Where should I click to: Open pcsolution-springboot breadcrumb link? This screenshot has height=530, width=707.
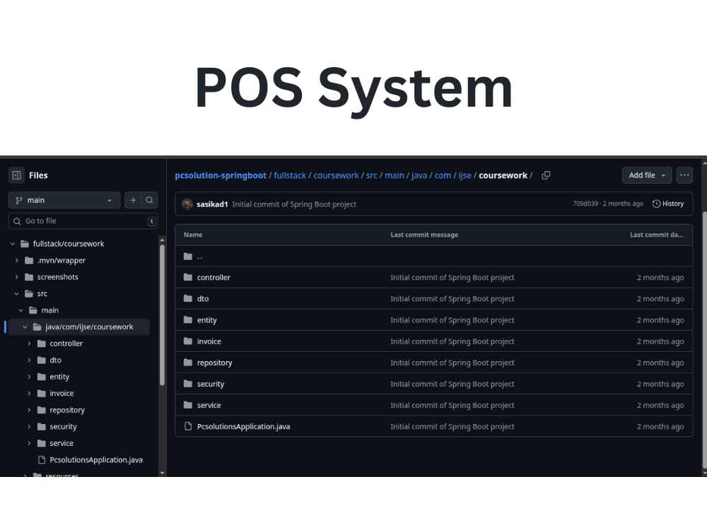221,176
